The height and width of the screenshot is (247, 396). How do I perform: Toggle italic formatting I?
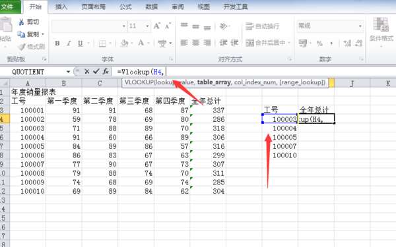coord(69,43)
